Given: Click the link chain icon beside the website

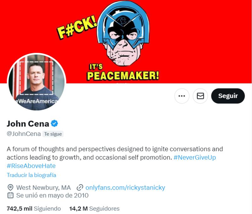Looking at the screenshot, I should tap(82, 188).
